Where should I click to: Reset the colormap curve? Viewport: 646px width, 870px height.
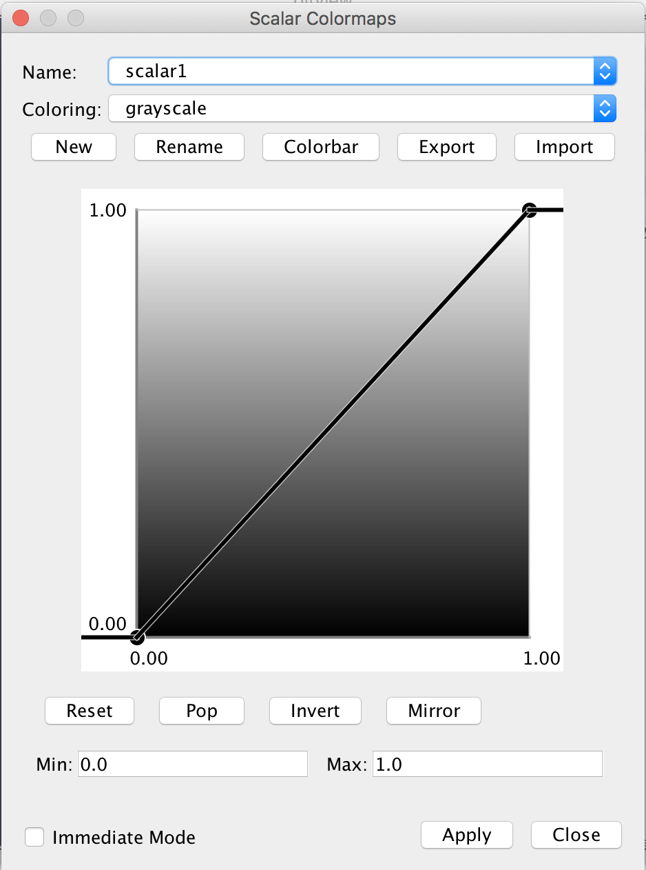pos(90,711)
